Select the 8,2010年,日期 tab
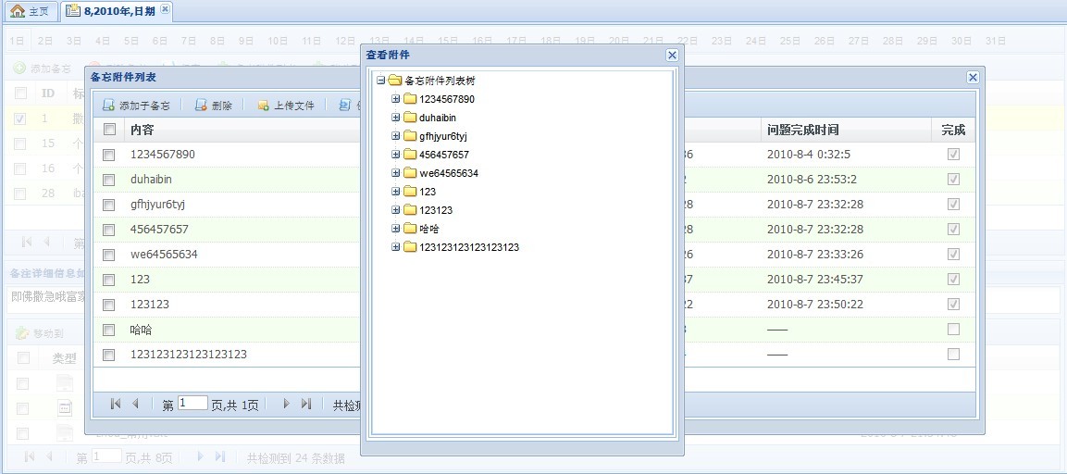Viewport: 1067px width, 474px height. 116,11
